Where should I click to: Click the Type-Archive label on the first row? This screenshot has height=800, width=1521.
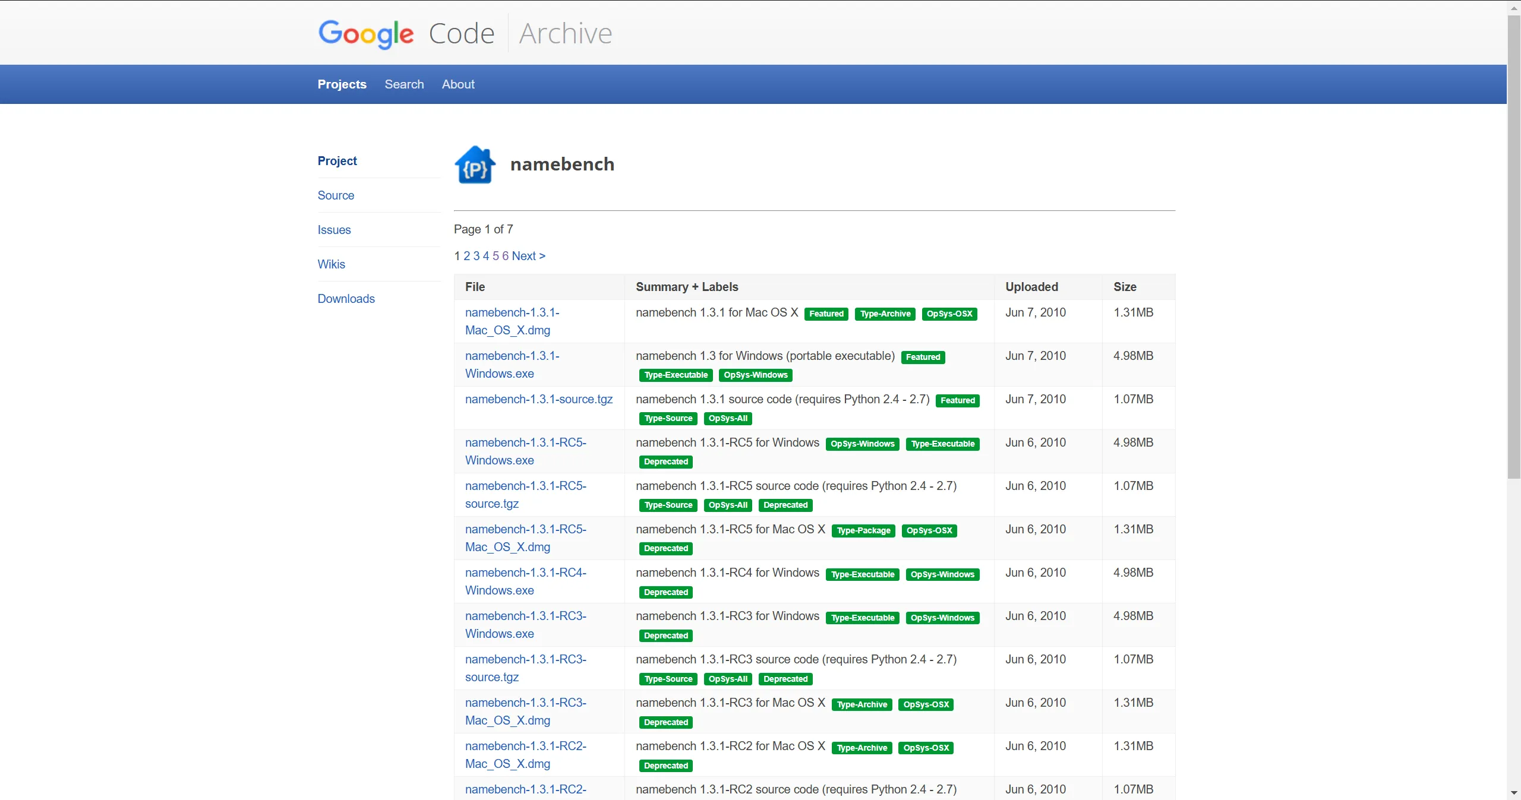(x=885, y=314)
